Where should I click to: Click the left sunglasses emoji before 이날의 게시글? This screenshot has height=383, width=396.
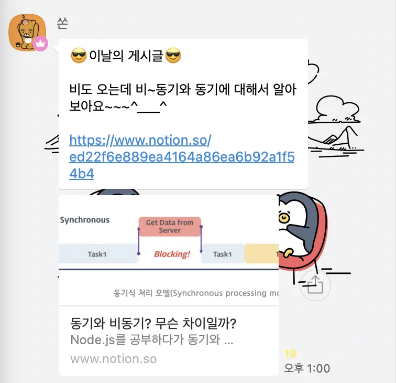[79, 56]
